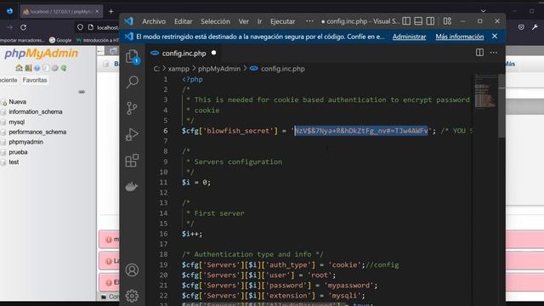Toggle the panel layout icon
544x306 pixels.
[418, 21]
